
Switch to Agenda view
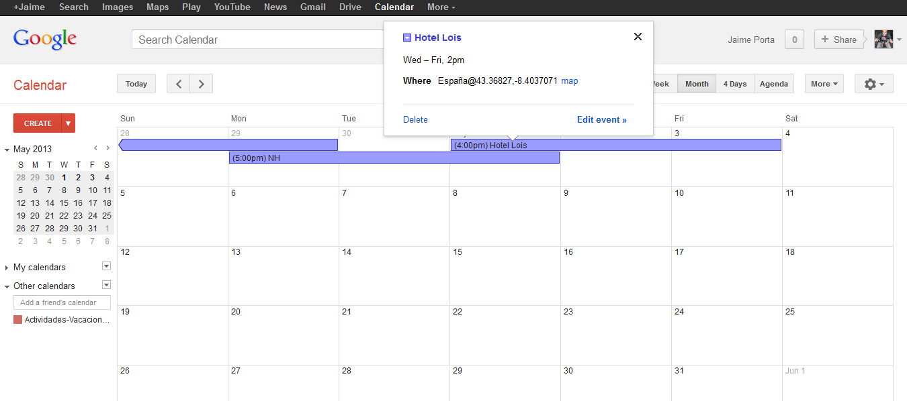coord(773,84)
